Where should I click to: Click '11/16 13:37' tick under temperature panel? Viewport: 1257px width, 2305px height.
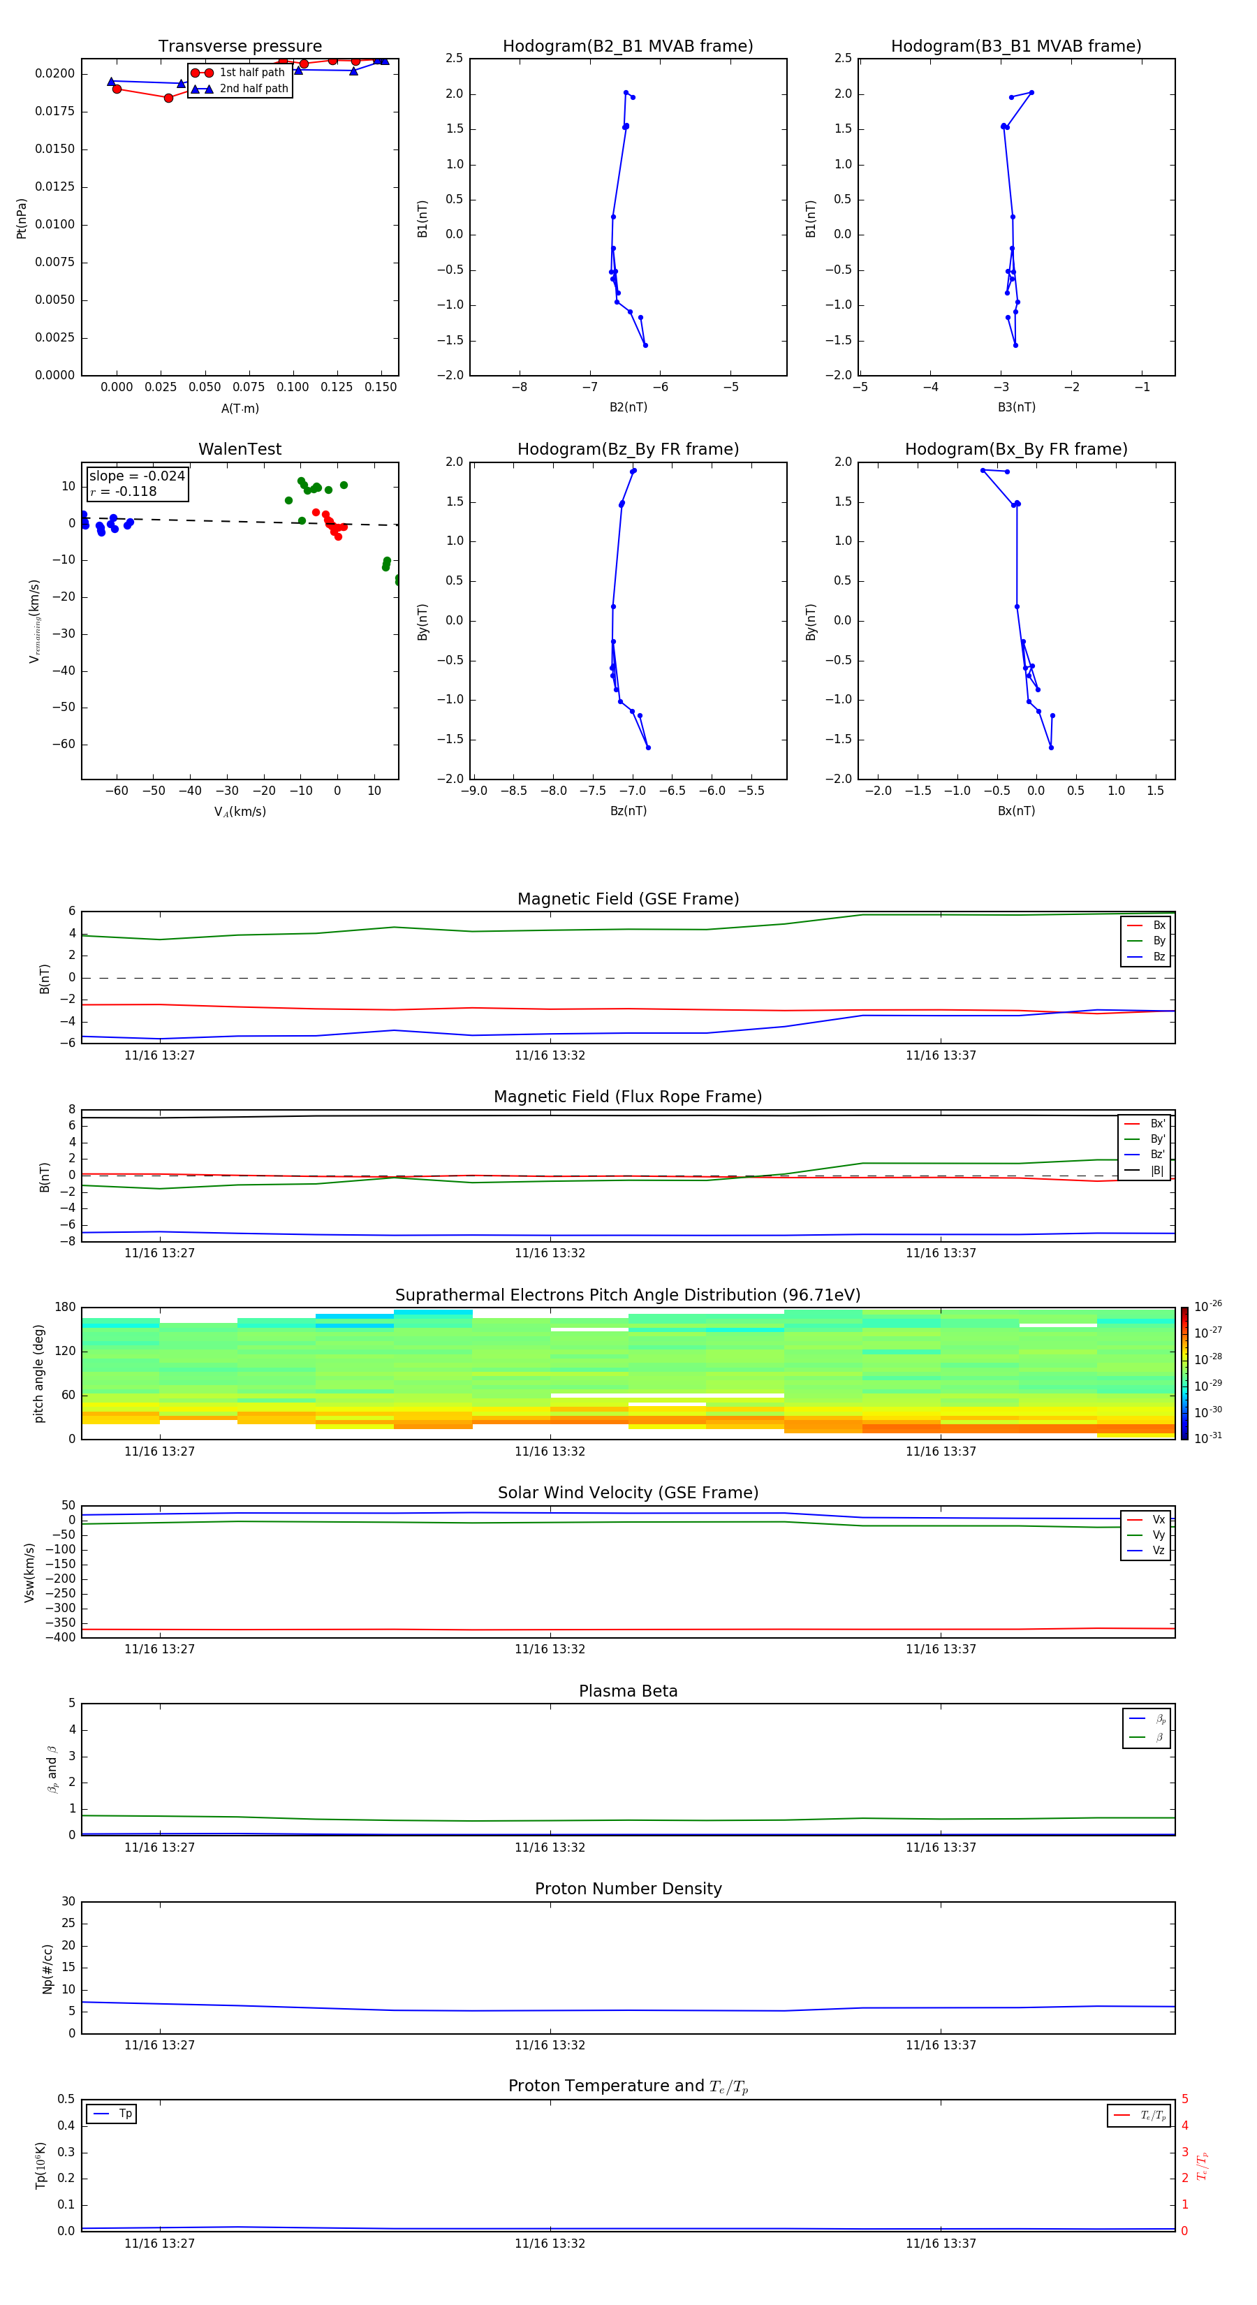point(940,2244)
